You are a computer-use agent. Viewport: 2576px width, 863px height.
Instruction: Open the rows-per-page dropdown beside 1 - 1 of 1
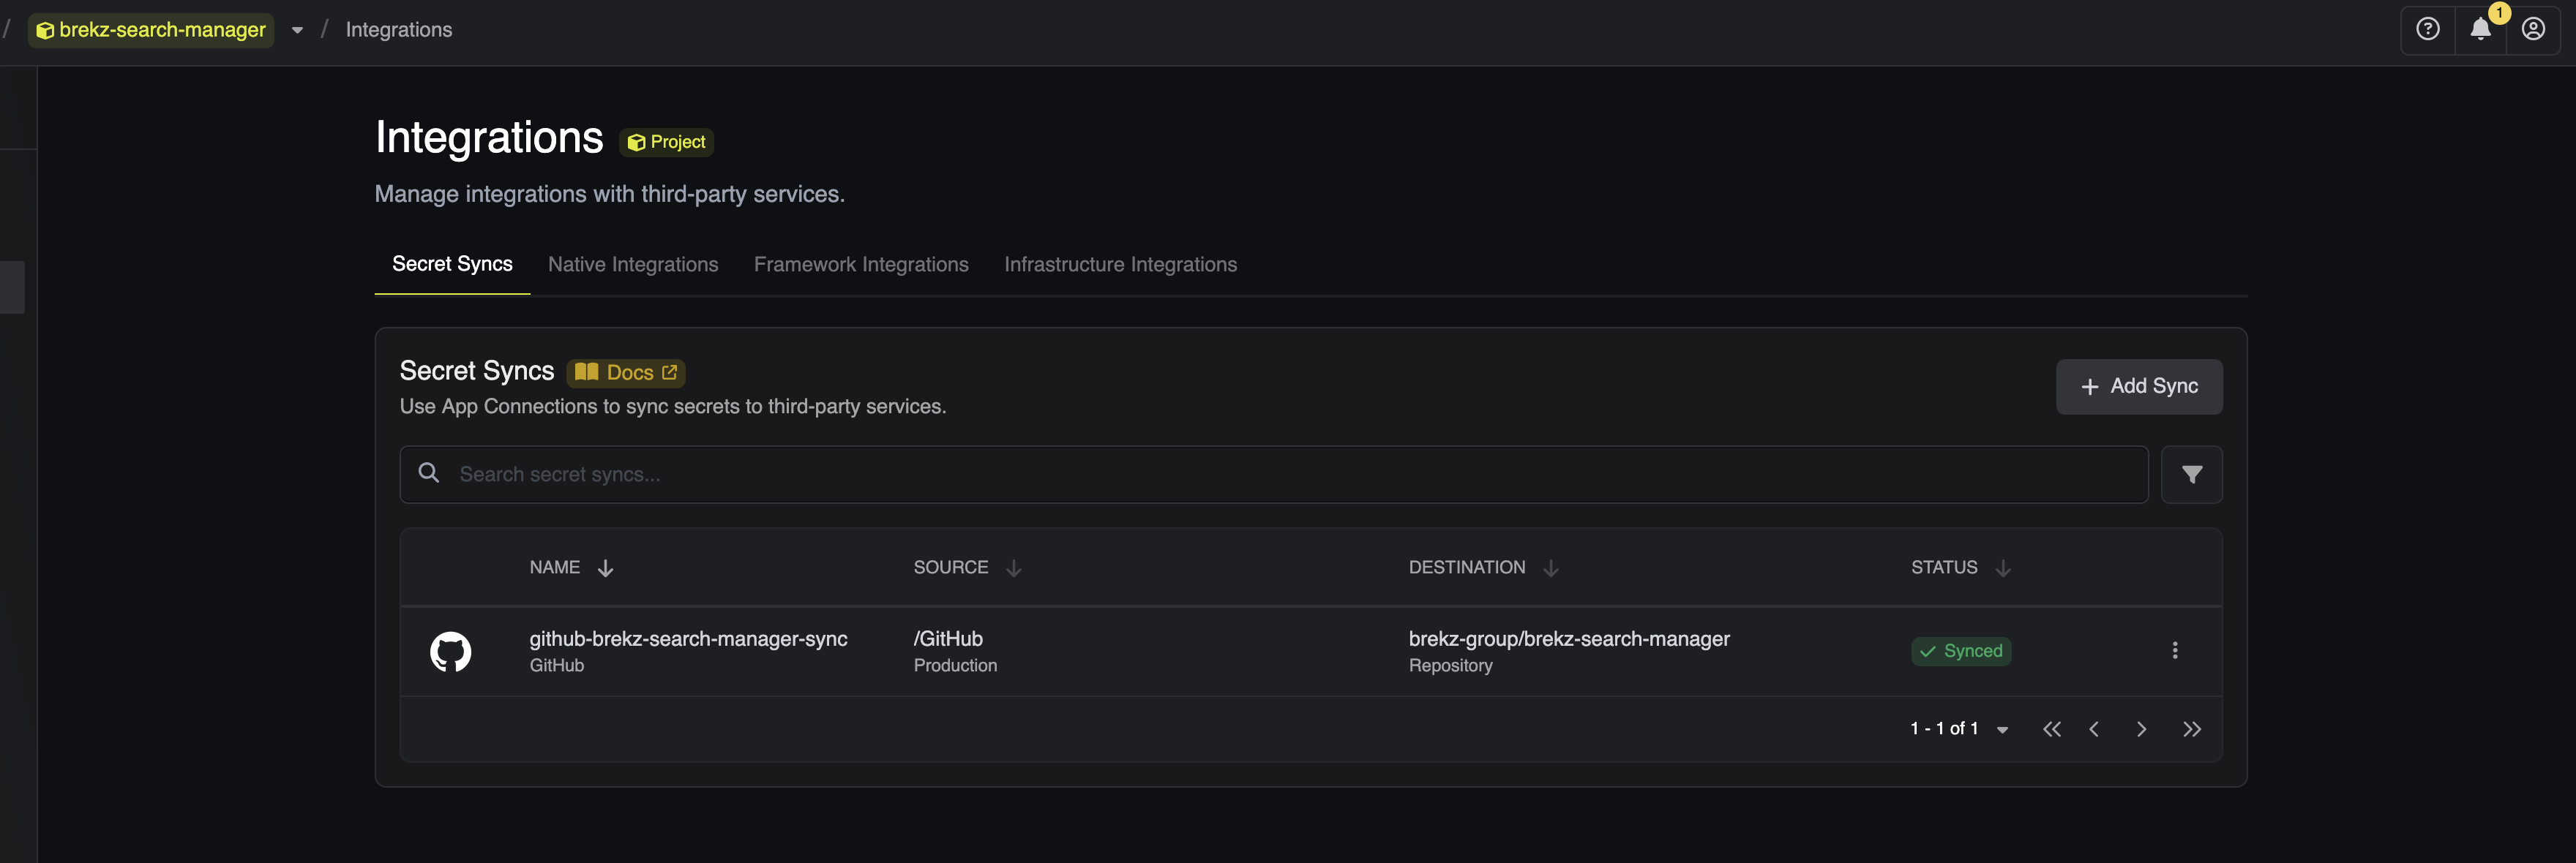pos(2002,729)
